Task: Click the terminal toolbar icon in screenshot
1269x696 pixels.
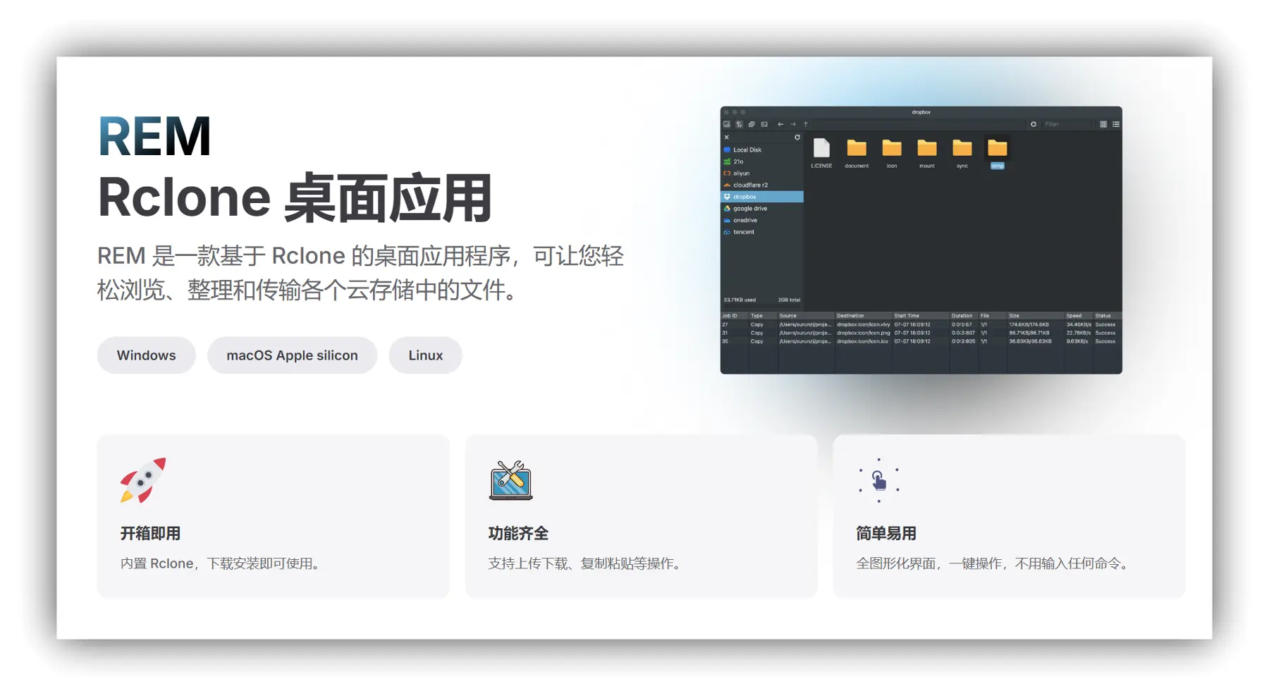Action: (x=764, y=124)
